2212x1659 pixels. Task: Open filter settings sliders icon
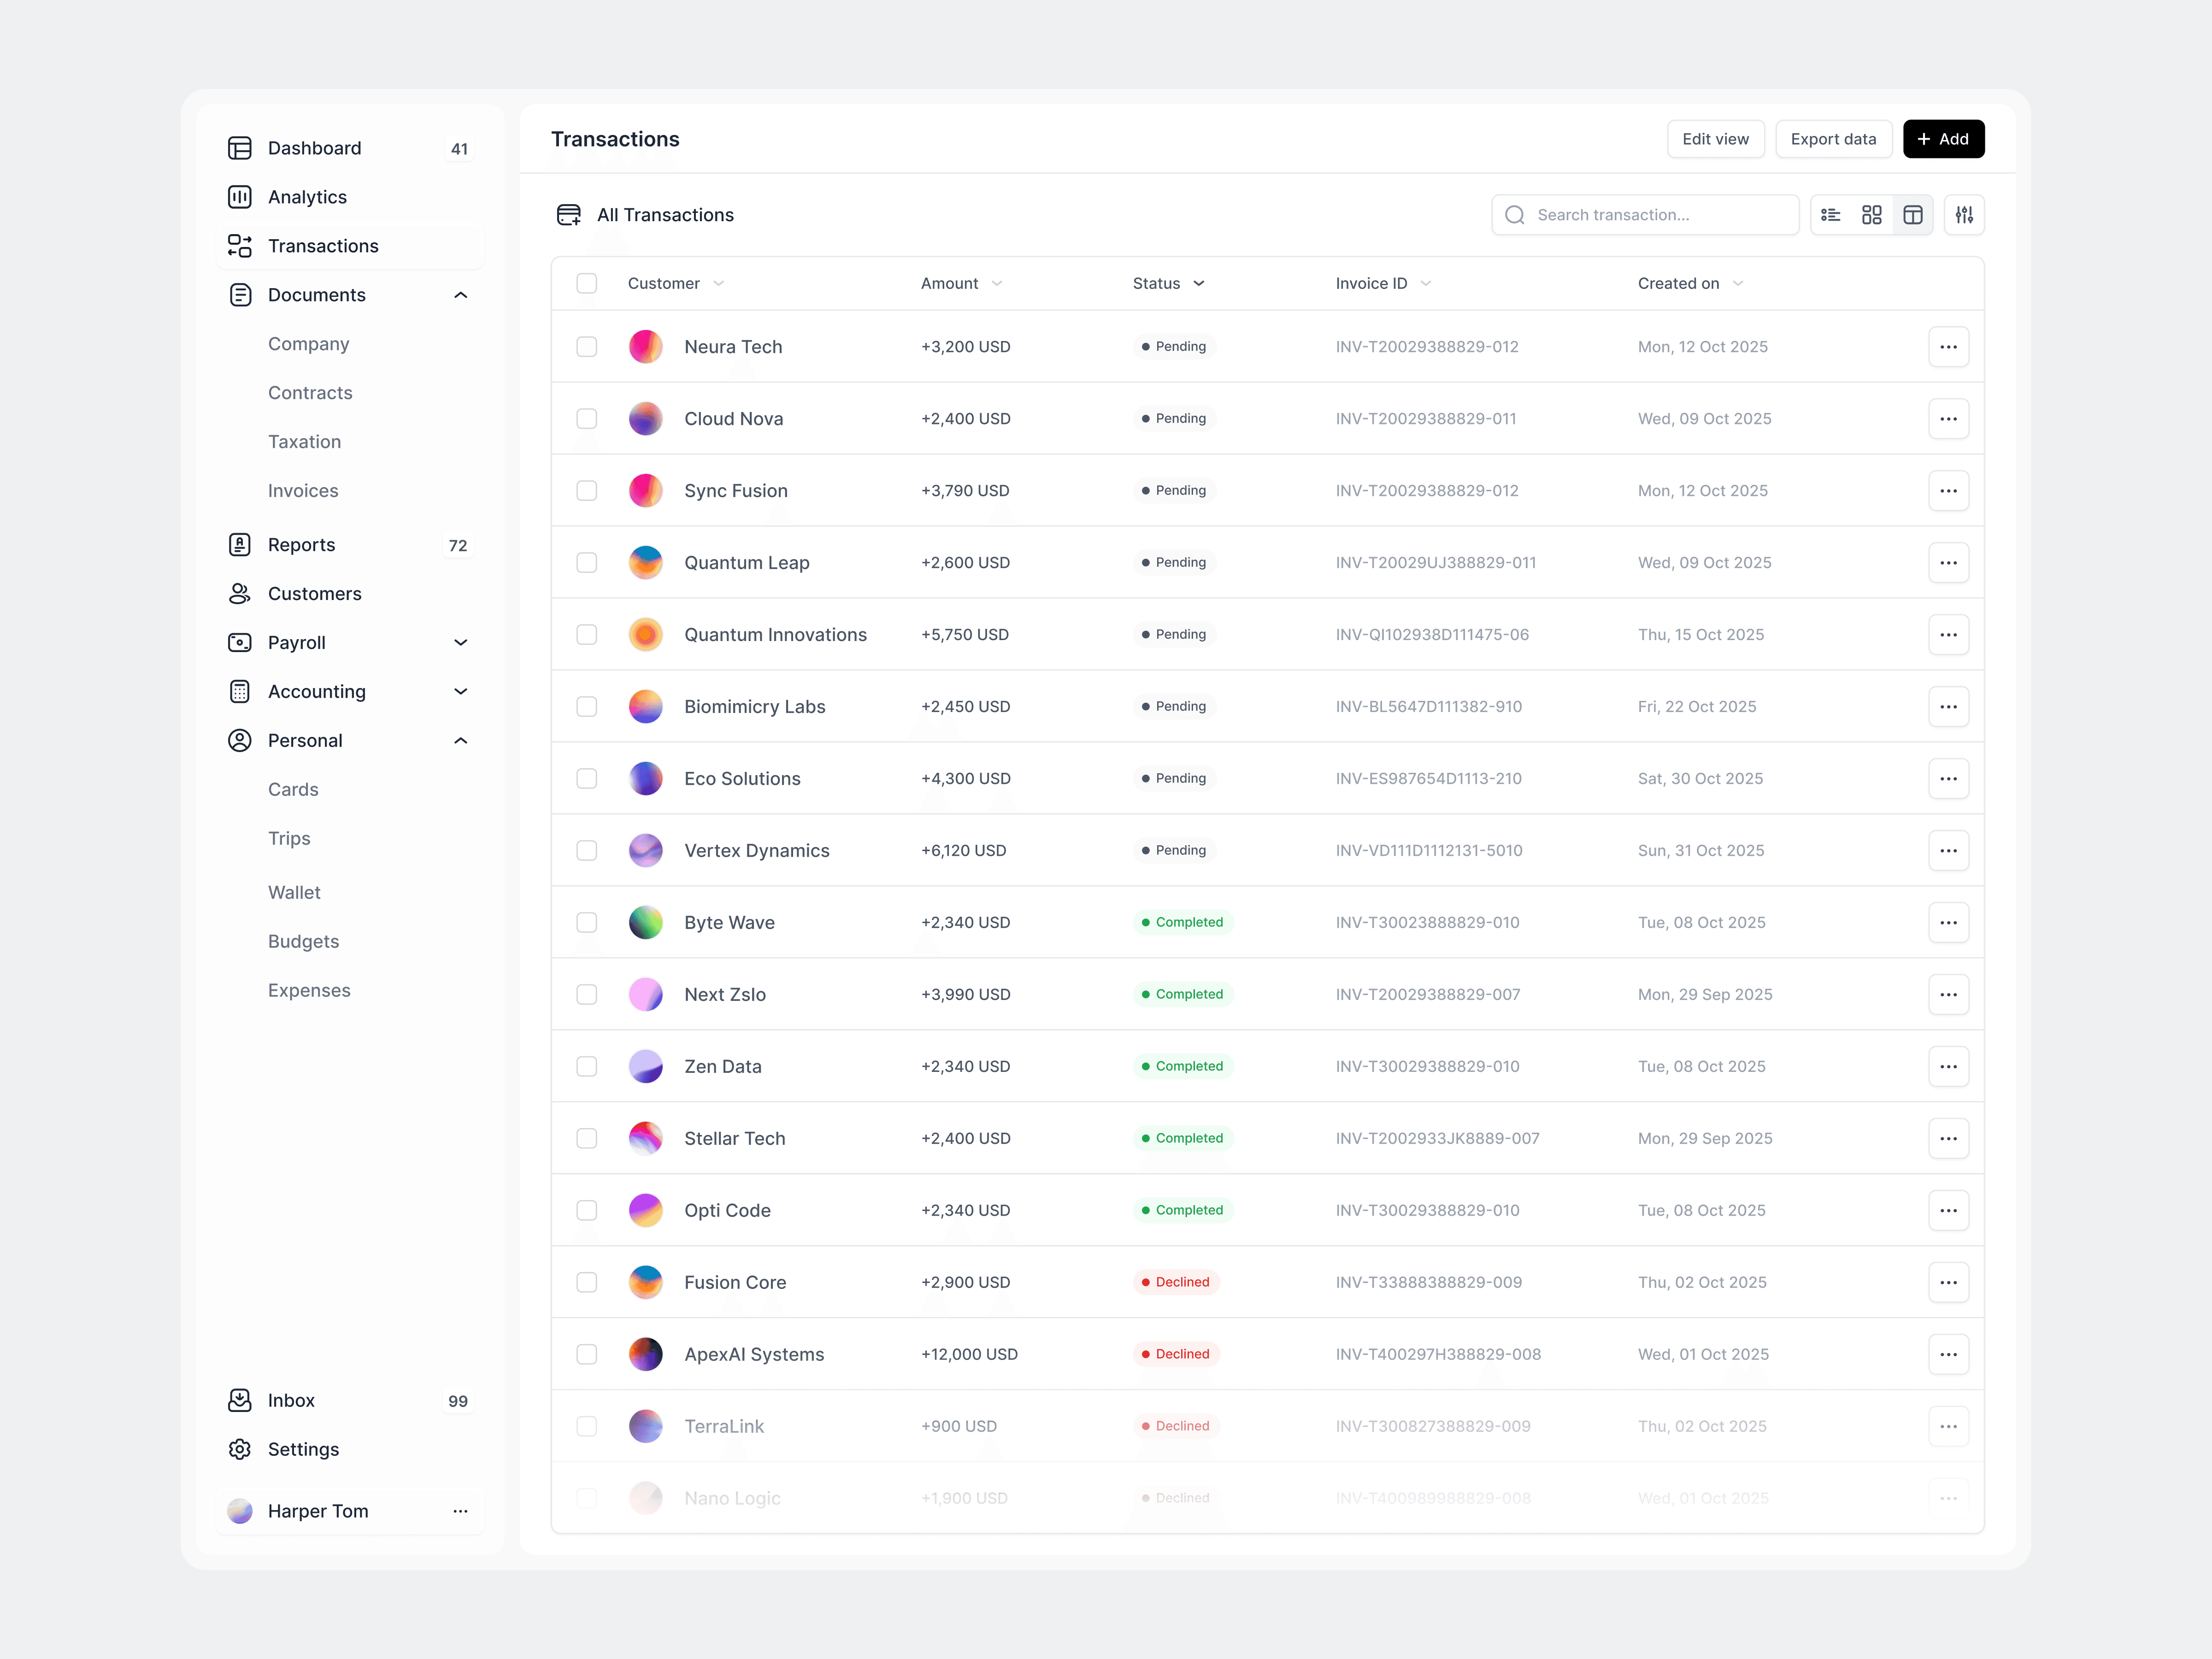(x=1964, y=215)
